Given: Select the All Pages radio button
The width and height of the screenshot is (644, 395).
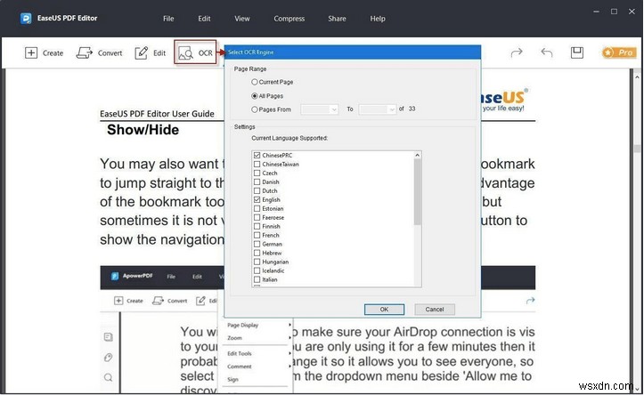Looking at the screenshot, I should pyautogui.click(x=255, y=96).
